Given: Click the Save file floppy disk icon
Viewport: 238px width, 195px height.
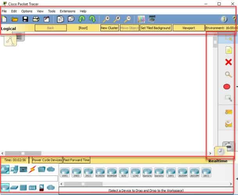Looking at the screenshot, I should click(x=25, y=19).
